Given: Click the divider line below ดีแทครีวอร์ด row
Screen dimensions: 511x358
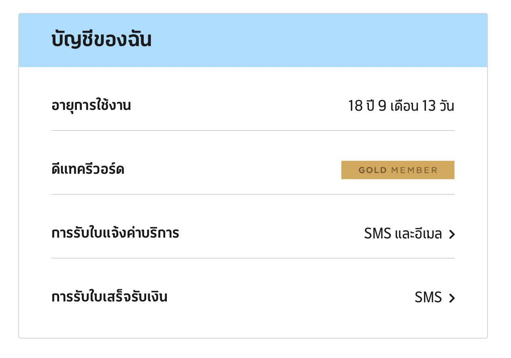Looking at the screenshot, I should tap(253, 194).
